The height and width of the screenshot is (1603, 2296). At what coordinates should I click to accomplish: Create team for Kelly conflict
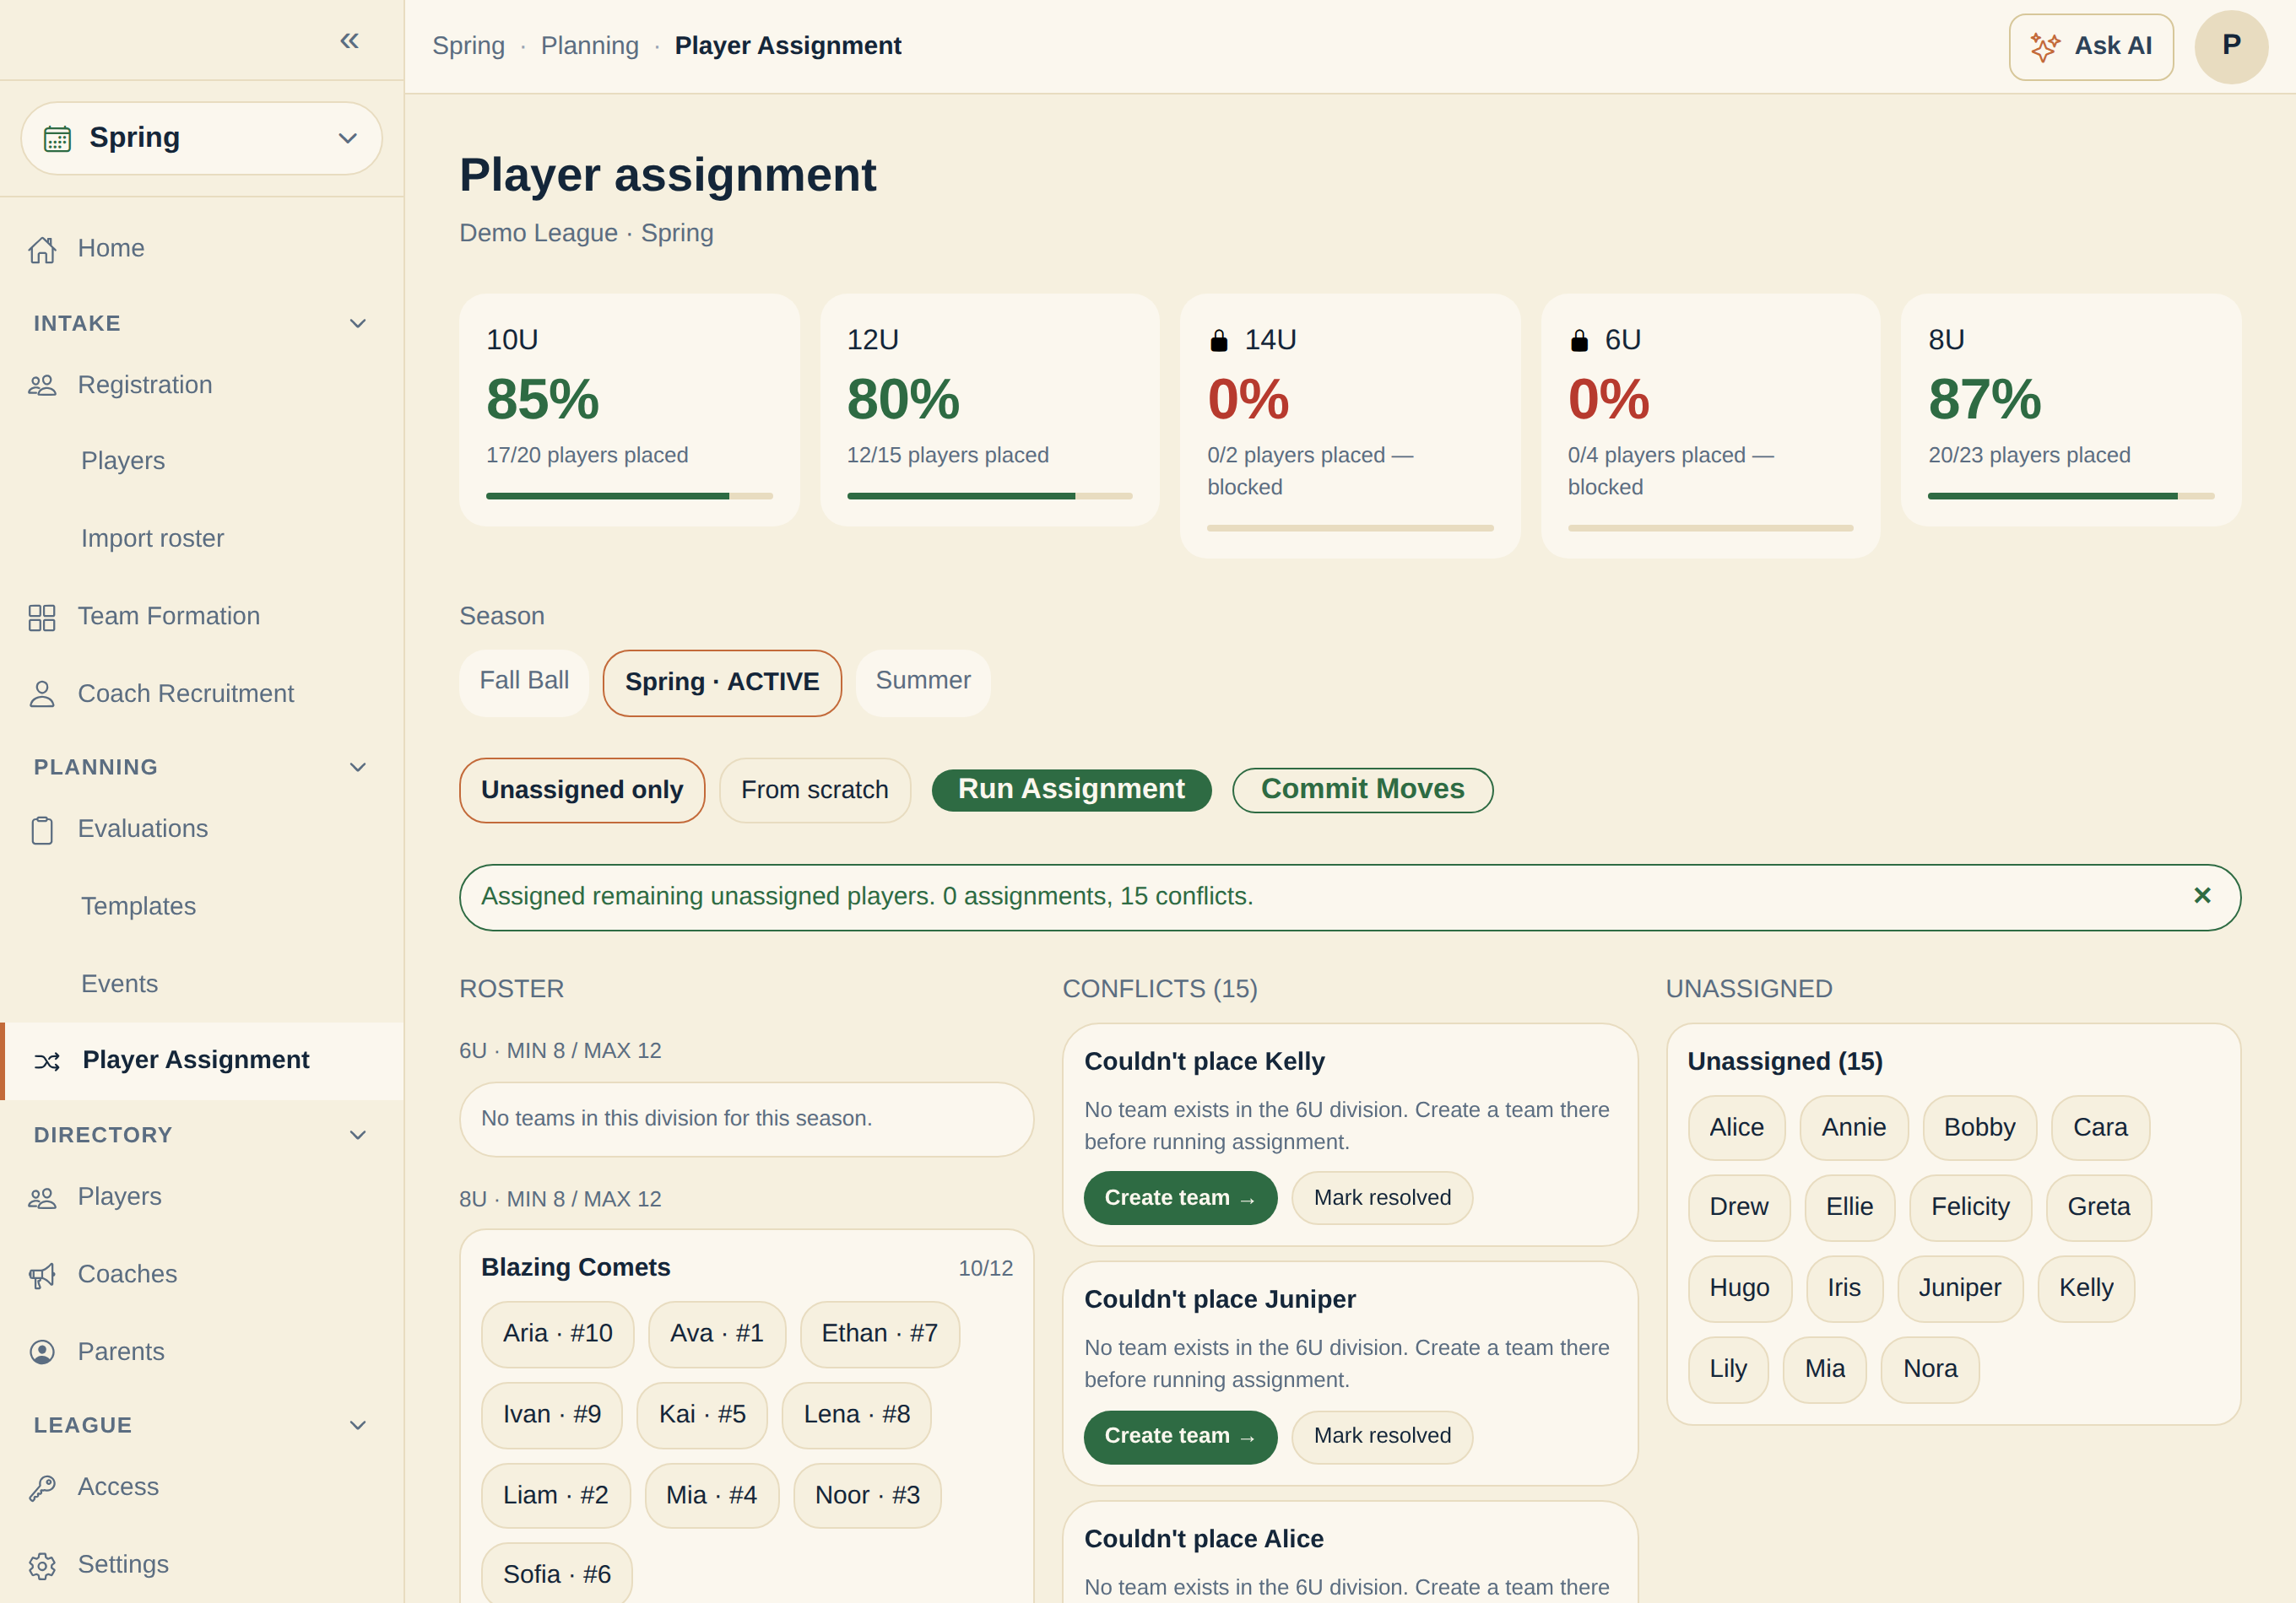[x=1180, y=1198]
